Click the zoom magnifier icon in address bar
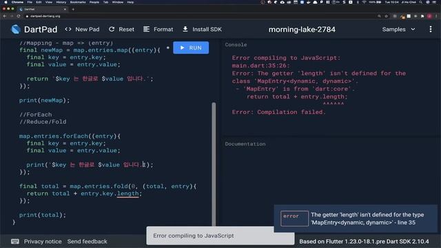Viewport: 441px width, 248px height. click(379, 16)
